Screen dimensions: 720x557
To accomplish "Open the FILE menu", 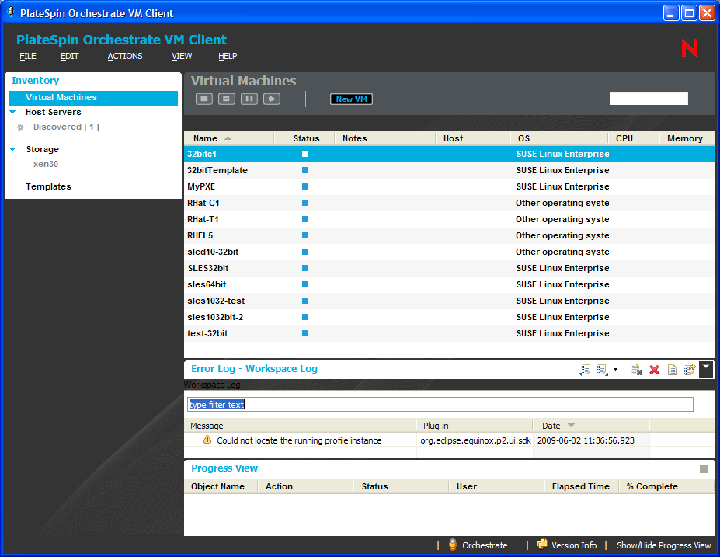I will click(27, 56).
